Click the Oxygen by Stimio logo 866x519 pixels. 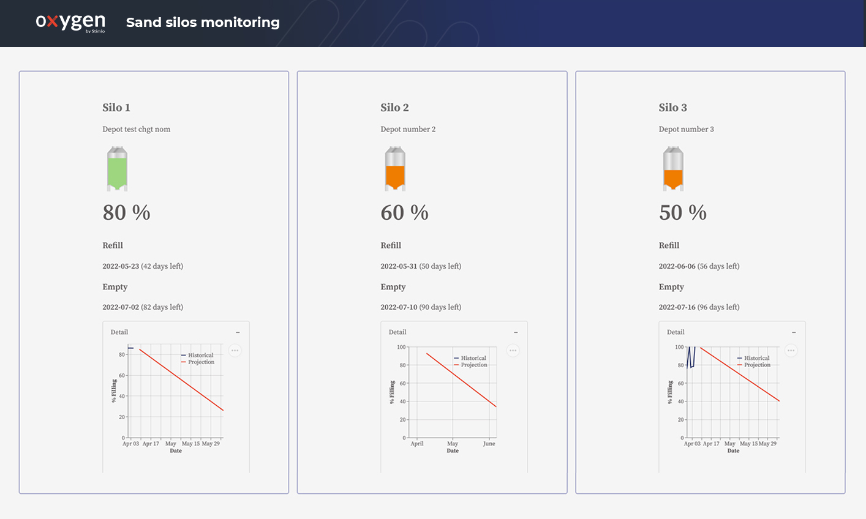click(x=70, y=23)
